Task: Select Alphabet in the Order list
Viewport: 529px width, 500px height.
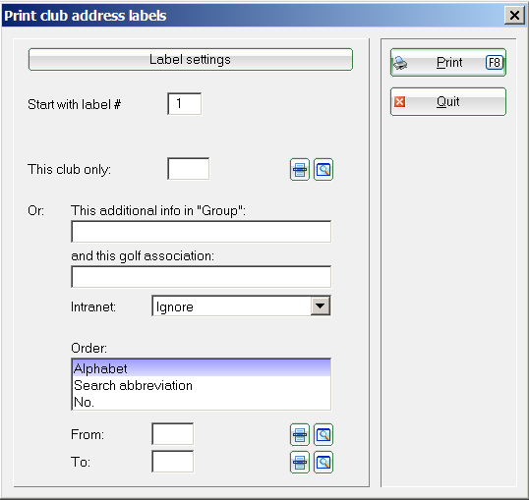Action: coord(201,368)
